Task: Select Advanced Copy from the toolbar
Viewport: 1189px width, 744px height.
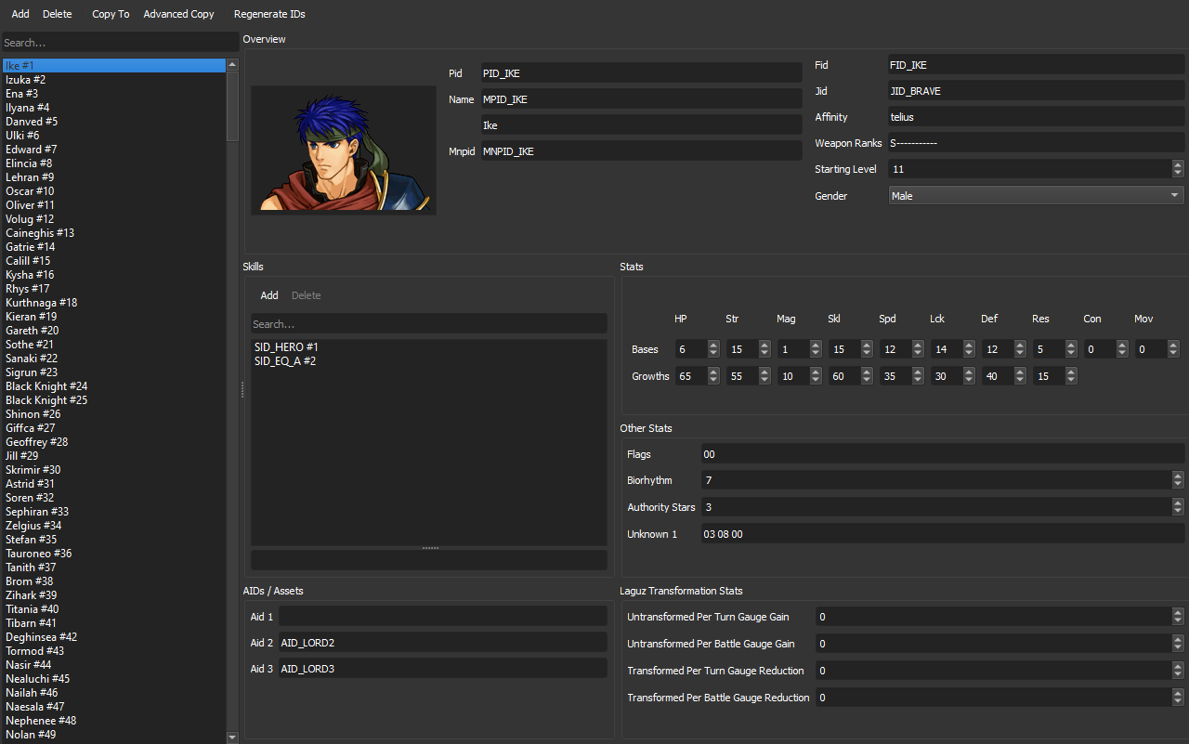Action: (178, 14)
